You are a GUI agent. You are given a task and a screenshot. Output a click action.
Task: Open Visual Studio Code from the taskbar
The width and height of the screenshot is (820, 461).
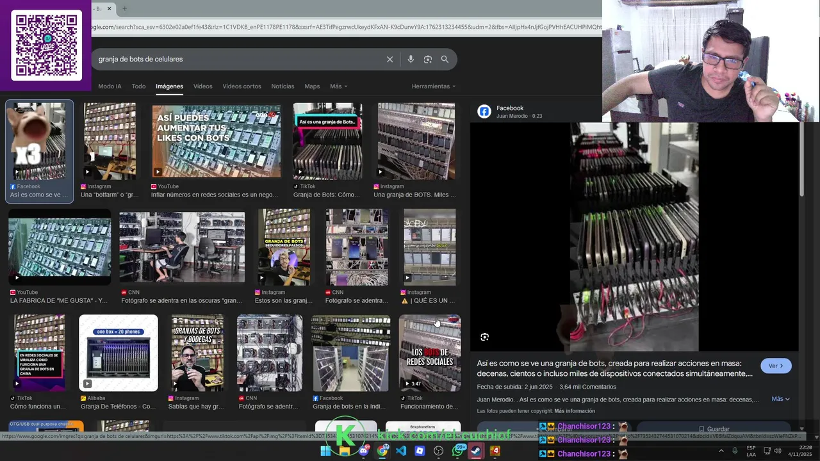(401, 451)
